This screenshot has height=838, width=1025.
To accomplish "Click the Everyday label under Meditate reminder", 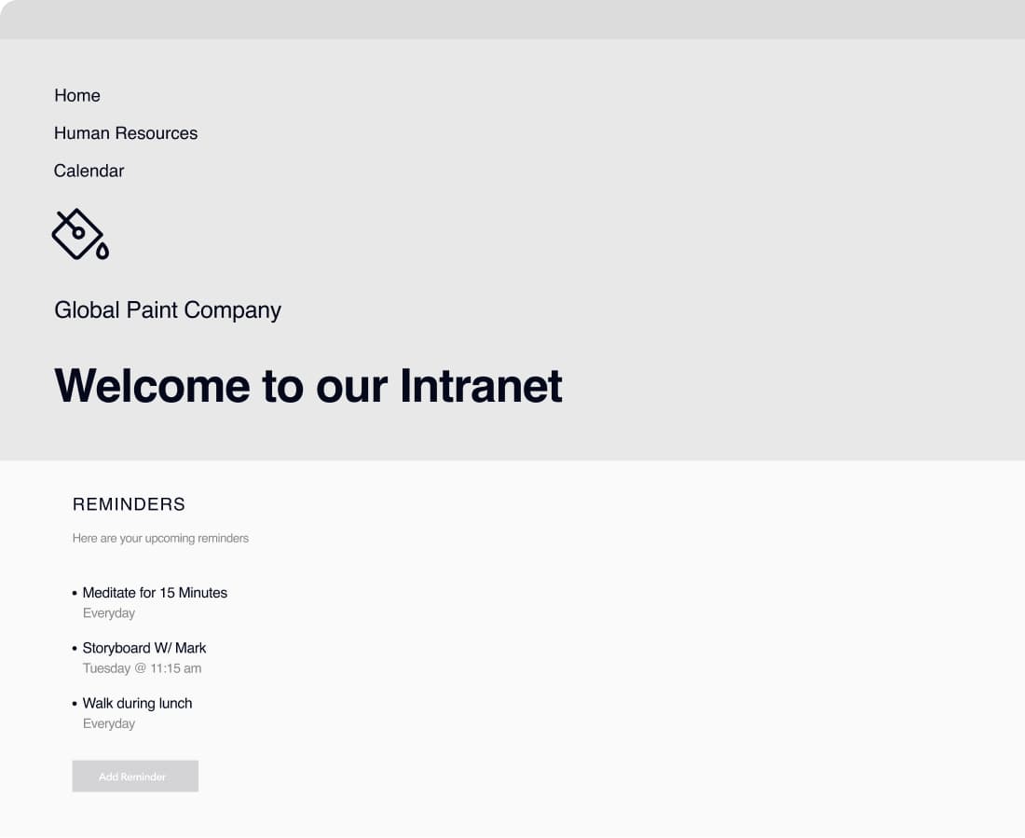I will click(x=109, y=612).
